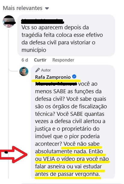Open the first commenter's blurred profile picture
Screen dimensions: 124x184
9,21
